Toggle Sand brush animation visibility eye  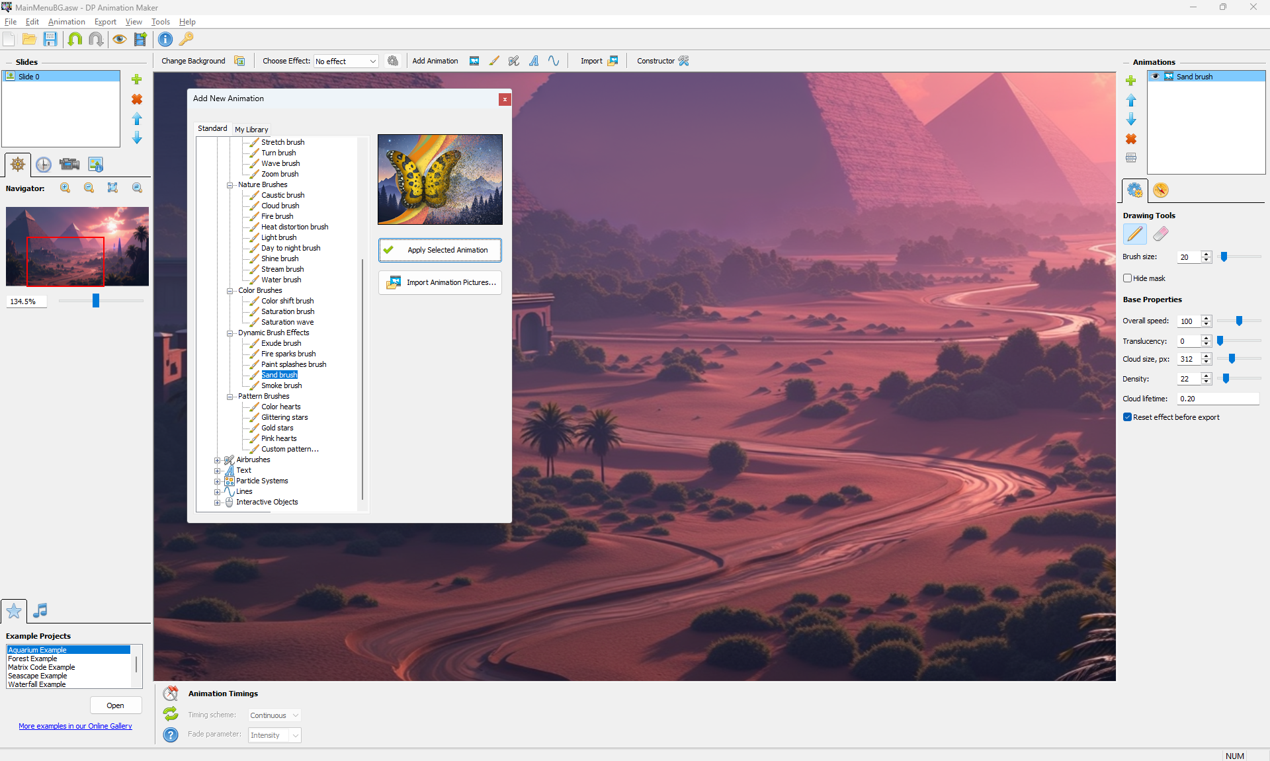[1156, 77]
